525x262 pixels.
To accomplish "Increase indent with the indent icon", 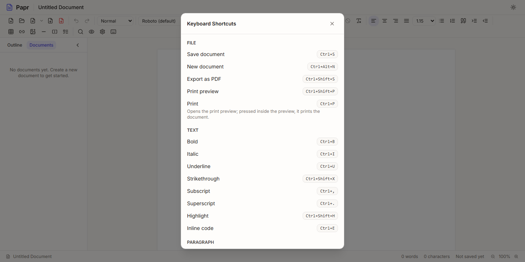I will pos(474,21).
